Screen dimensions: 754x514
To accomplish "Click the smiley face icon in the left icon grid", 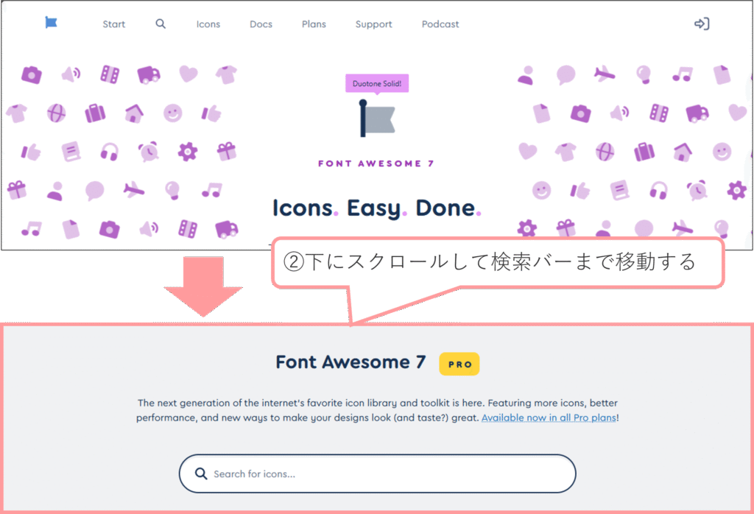I will [x=173, y=113].
